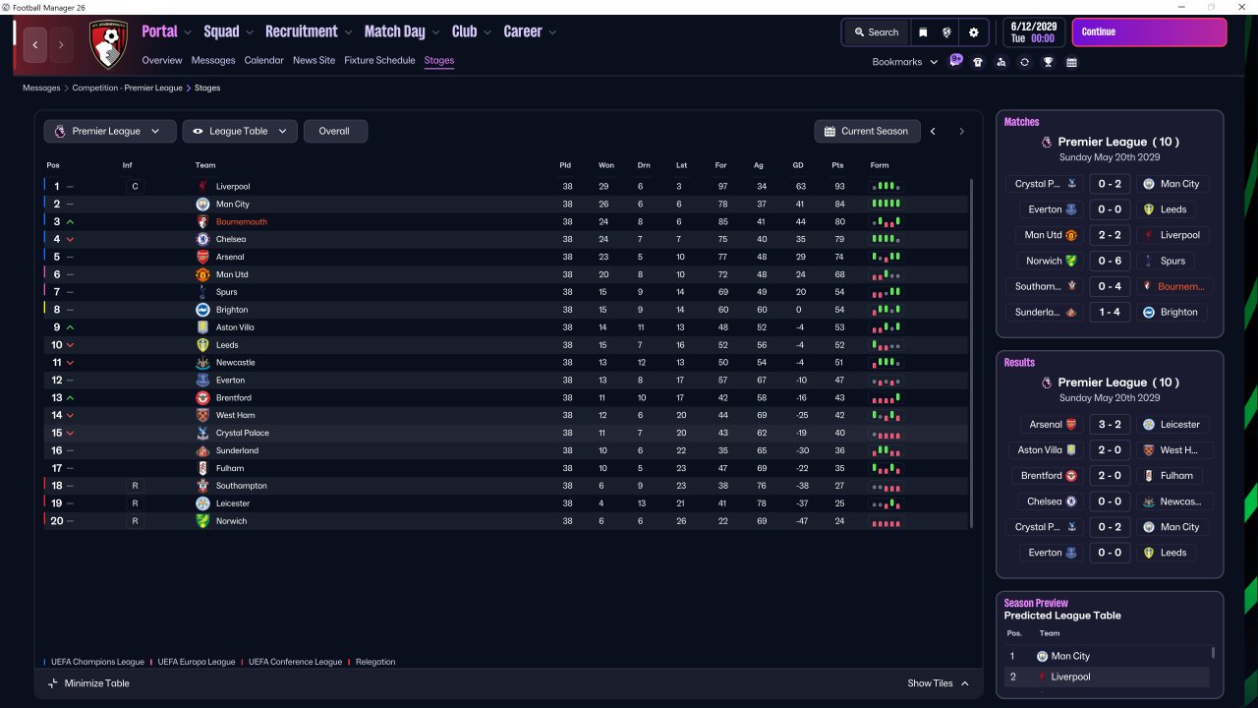1258x708 pixels.
Task: Click Messages in the breadcrumb
Action: click(x=41, y=88)
